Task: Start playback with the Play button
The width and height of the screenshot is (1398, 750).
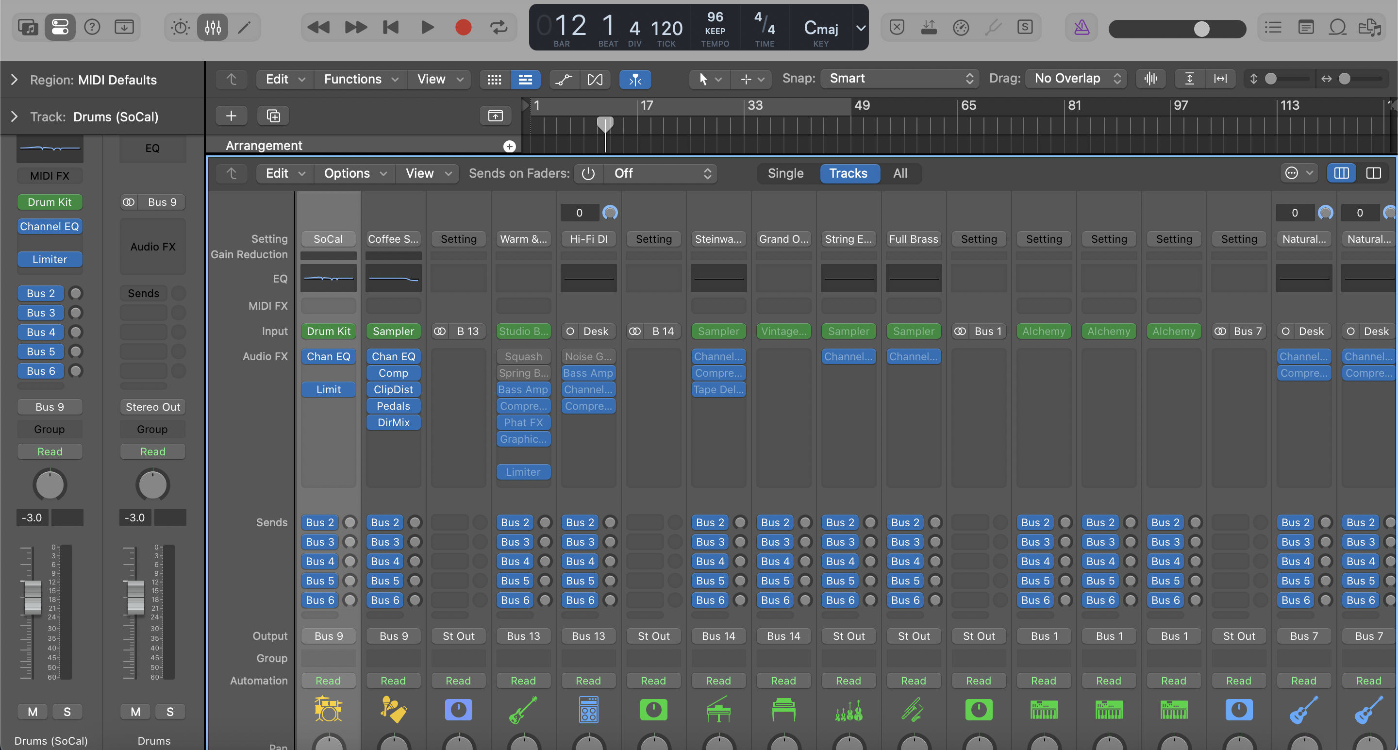Action: tap(427, 27)
